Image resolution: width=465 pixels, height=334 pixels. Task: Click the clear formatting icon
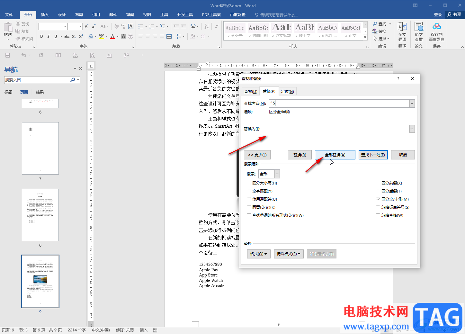click(117, 26)
